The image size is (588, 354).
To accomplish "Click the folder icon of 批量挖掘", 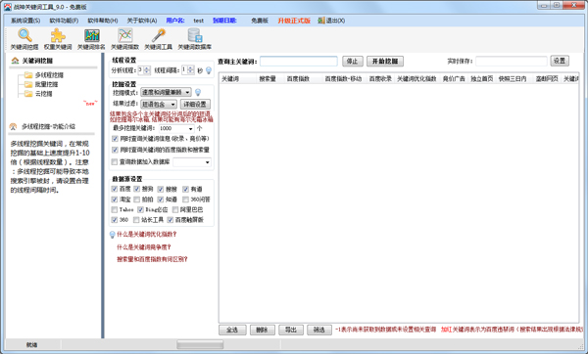I will click(28, 84).
